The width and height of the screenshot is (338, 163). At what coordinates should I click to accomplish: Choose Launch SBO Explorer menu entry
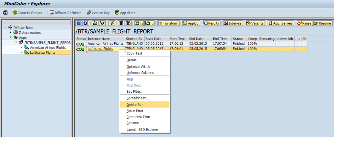click(142, 130)
